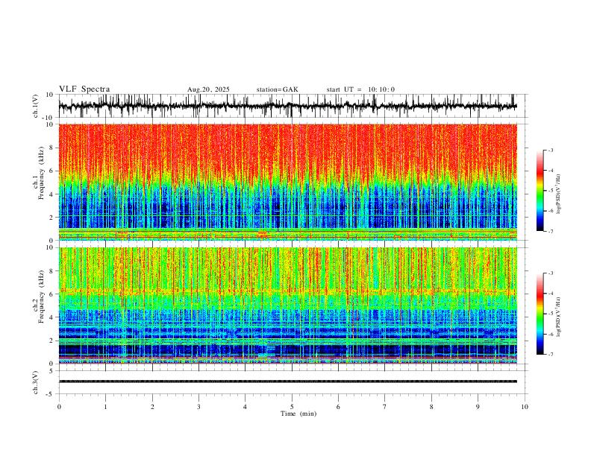Click the 0 minute tick on time axis
Screen dimensions: 591x456
click(59, 407)
